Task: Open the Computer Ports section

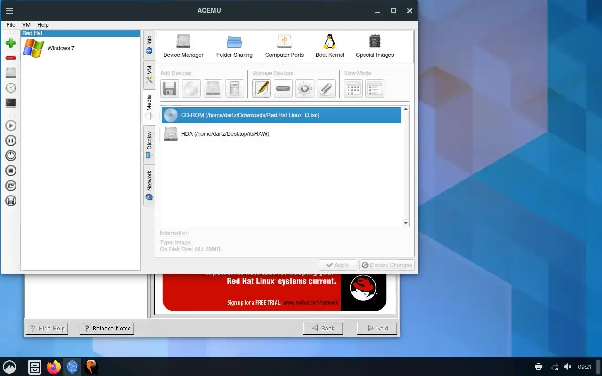Action: 285,46
